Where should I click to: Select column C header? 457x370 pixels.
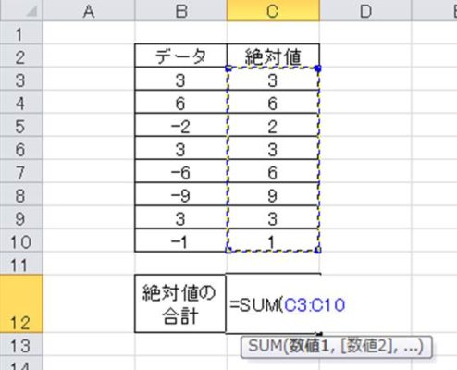tap(273, 10)
